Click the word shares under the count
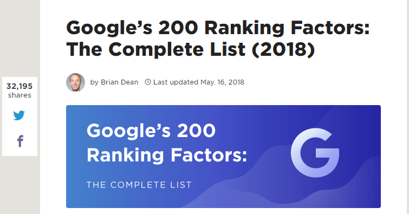409x214 pixels. [20, 95]
